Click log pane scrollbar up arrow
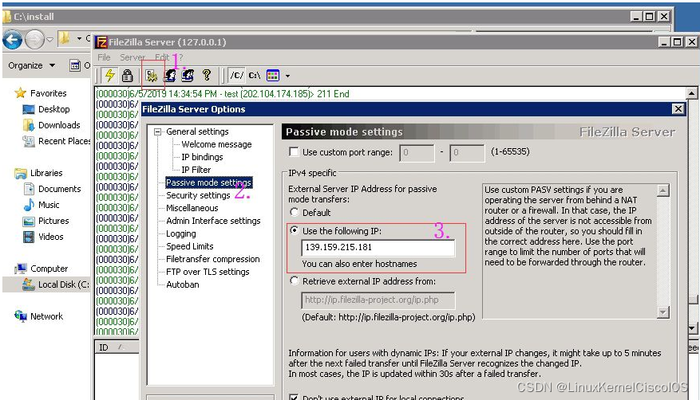Viewport: 700px width, 400px height. point(691,93)
